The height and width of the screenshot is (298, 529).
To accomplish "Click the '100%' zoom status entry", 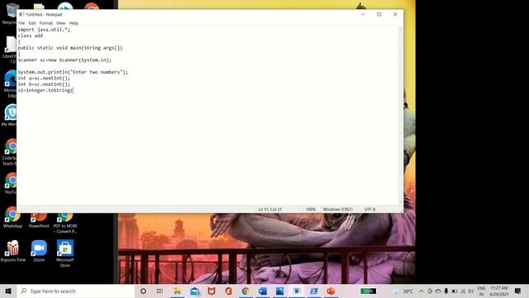I will (x=311, y=209).
